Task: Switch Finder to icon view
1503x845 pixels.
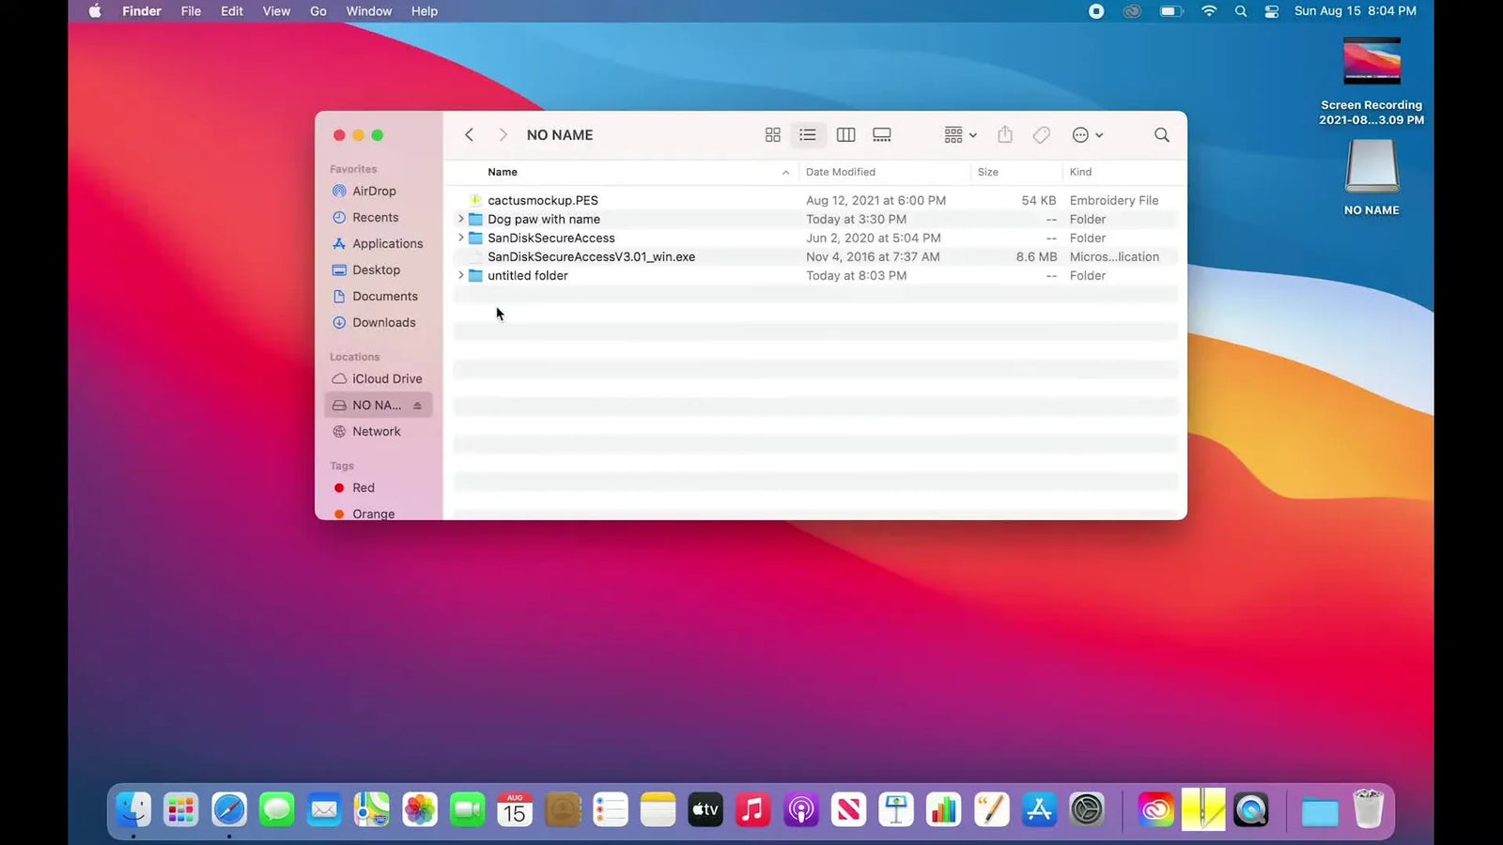Action: click(x=772, y=134)
